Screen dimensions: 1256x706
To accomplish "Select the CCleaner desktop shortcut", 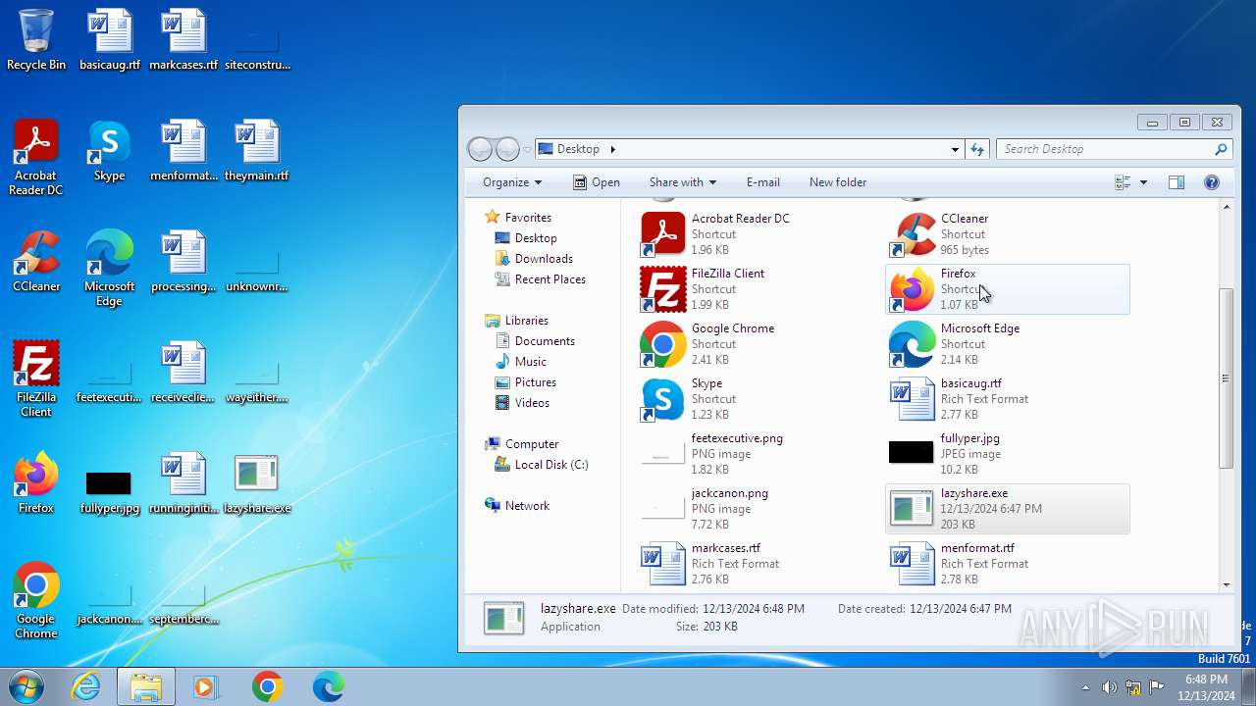I will click(36, 261).
